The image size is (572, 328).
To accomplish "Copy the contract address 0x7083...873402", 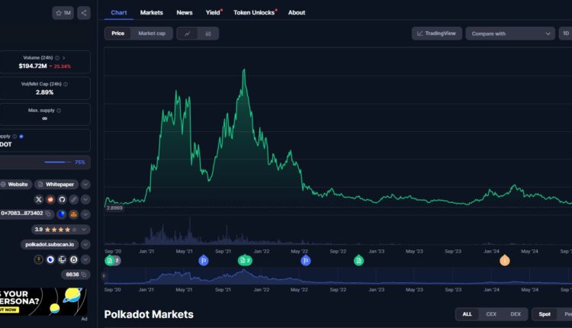I will [48, 214].
